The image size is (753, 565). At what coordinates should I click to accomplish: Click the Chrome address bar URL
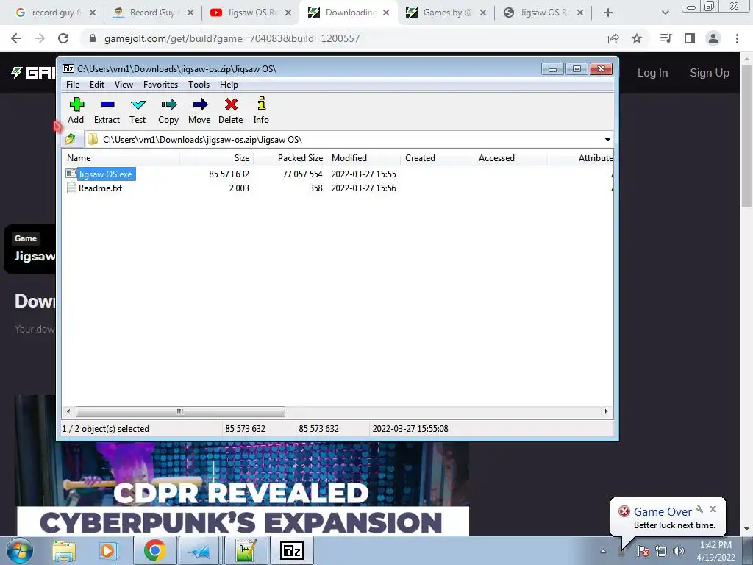232,38
